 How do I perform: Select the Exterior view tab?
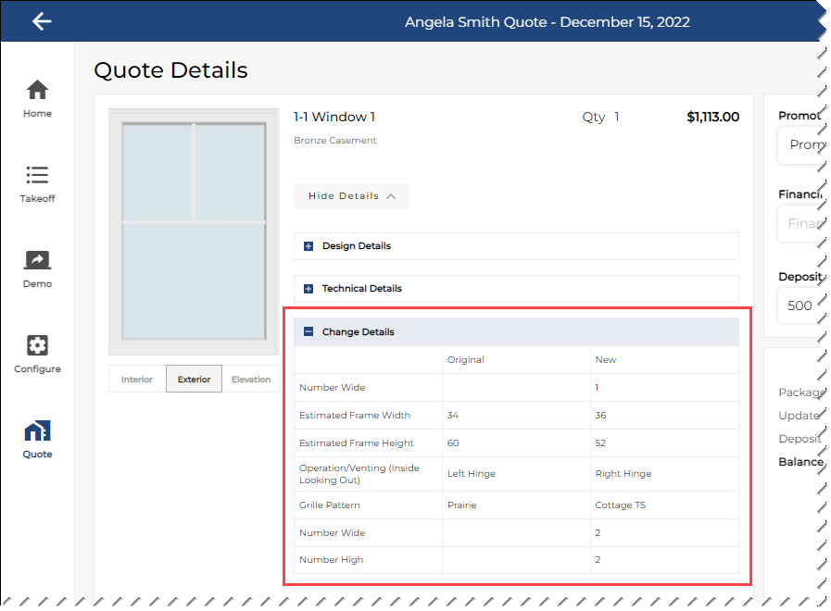(194, 379)
